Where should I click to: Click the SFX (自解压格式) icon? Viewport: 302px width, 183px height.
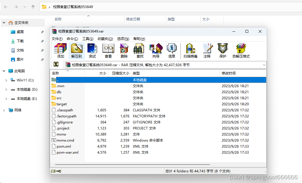241,51
